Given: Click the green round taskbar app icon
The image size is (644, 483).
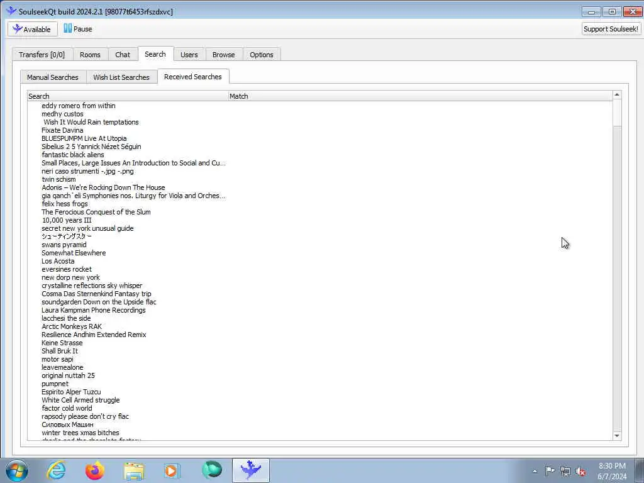Looking at the screenshot, I should (x=211, y=470).
